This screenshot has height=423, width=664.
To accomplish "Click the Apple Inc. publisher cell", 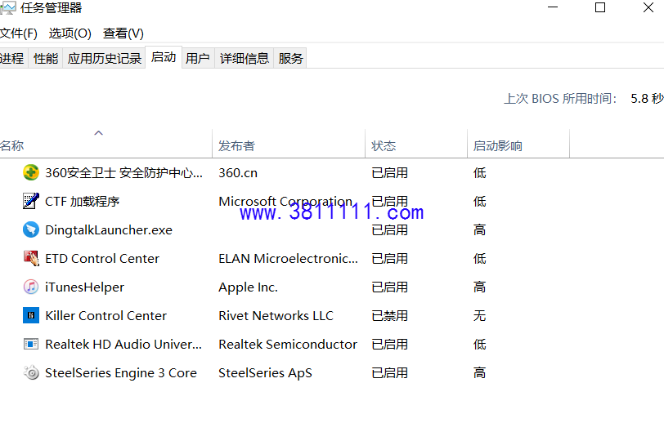I will 248,287.
